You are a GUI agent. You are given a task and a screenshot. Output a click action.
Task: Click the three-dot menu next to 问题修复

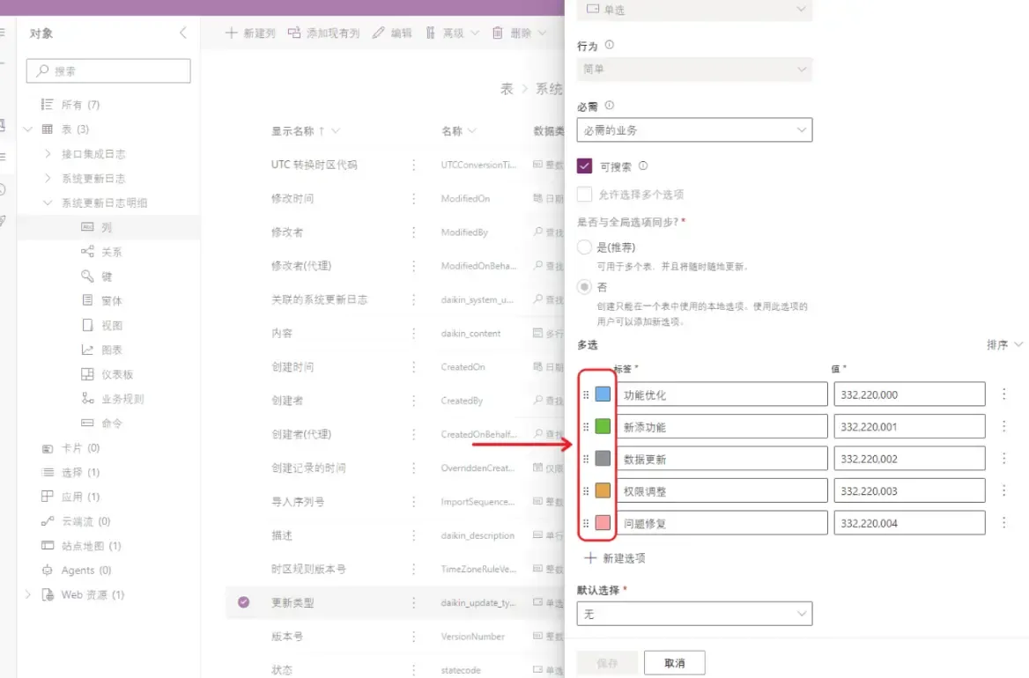point(1004,521)
